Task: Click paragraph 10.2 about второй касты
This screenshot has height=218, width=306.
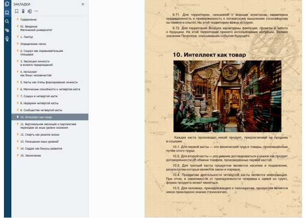Action: click(x=227, y=158)
